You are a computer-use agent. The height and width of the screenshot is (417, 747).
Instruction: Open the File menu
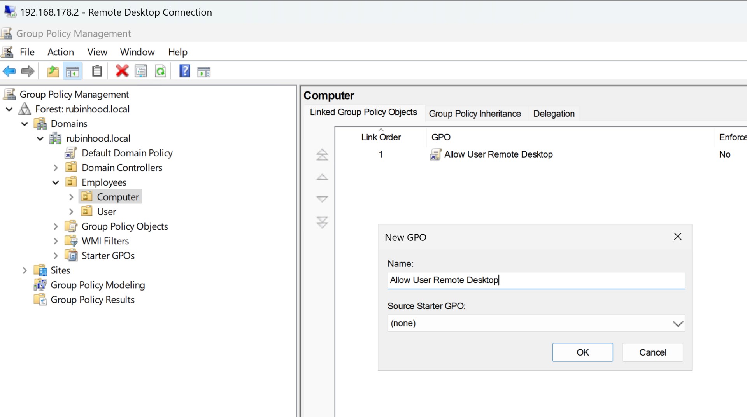point(27,52)
